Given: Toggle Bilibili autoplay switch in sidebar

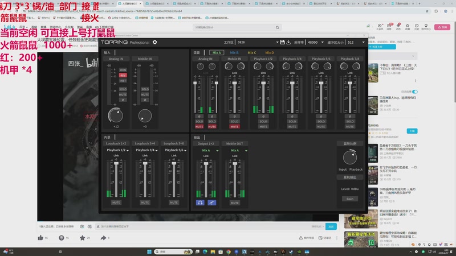Looking at the screenshot, I should (x=415, y=92).
